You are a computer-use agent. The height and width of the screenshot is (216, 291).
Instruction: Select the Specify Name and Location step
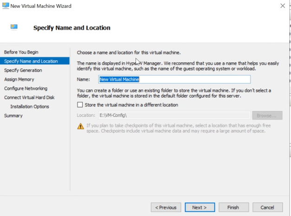click(31, 61)
